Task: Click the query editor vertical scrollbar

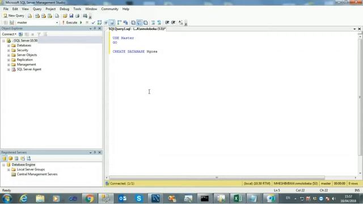Action: tap(360, 97)
